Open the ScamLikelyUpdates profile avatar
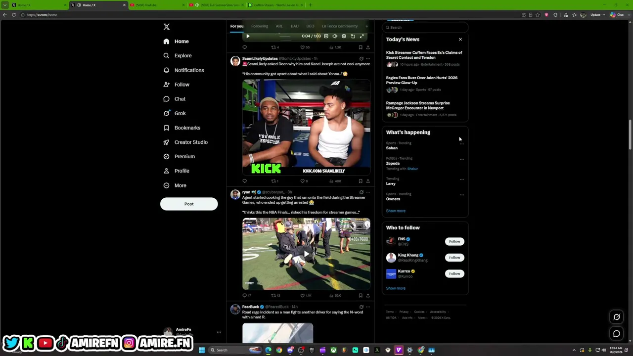Viewport: 633px width, 356px height. (235, 61)
